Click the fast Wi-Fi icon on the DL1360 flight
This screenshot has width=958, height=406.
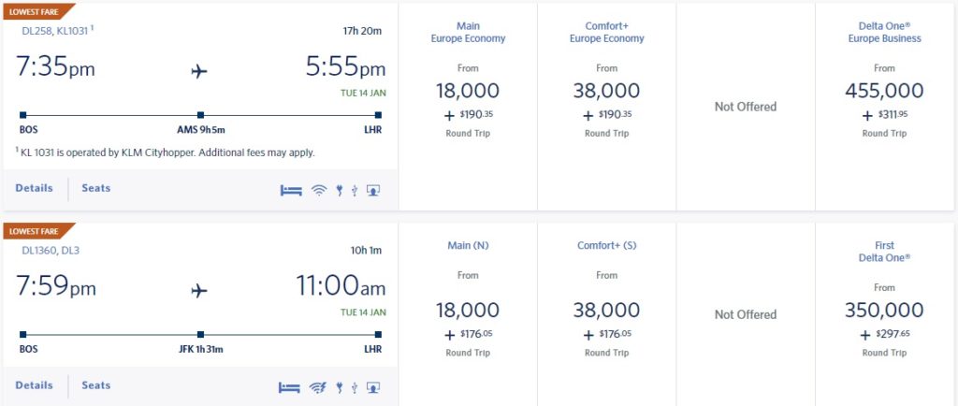click(317, 386)
